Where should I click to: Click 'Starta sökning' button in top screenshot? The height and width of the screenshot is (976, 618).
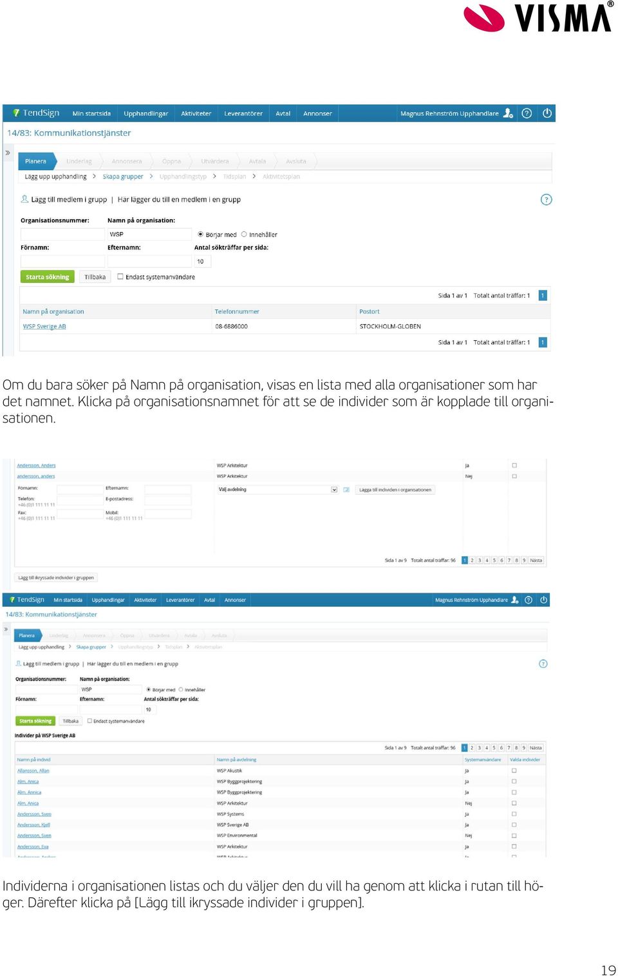48,277
